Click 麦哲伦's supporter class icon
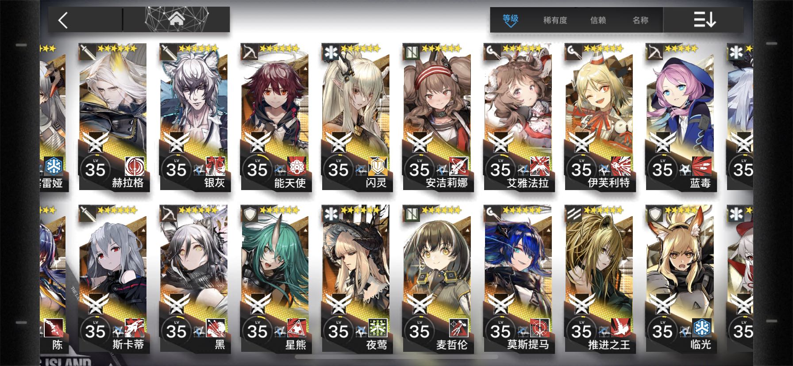Image resolution: width=793 pixels, height=366 pixels. 412,214
